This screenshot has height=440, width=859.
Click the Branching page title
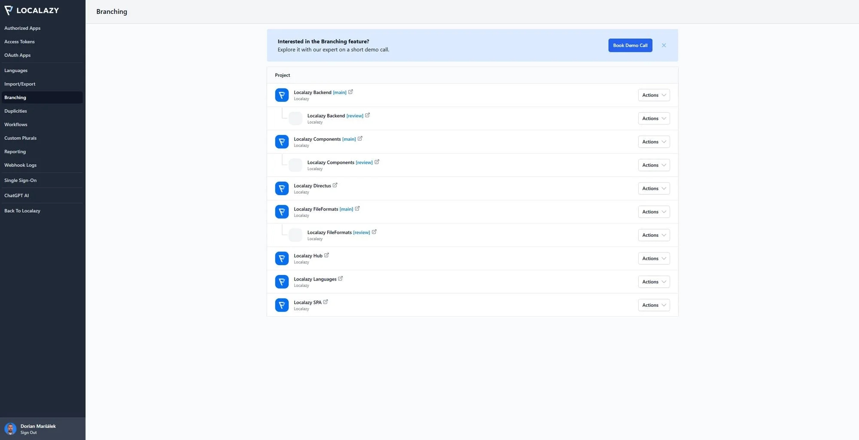[112, 12]
